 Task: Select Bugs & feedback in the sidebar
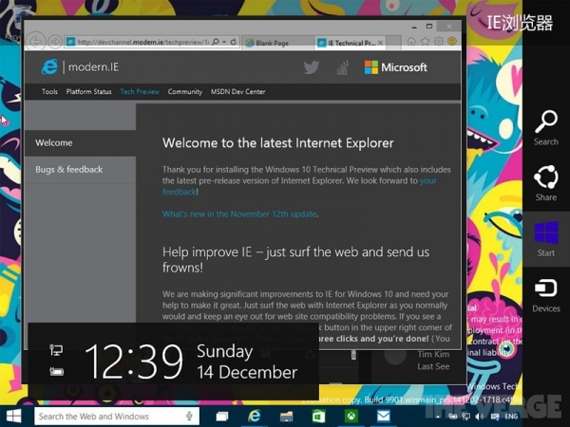click(80, 170)
